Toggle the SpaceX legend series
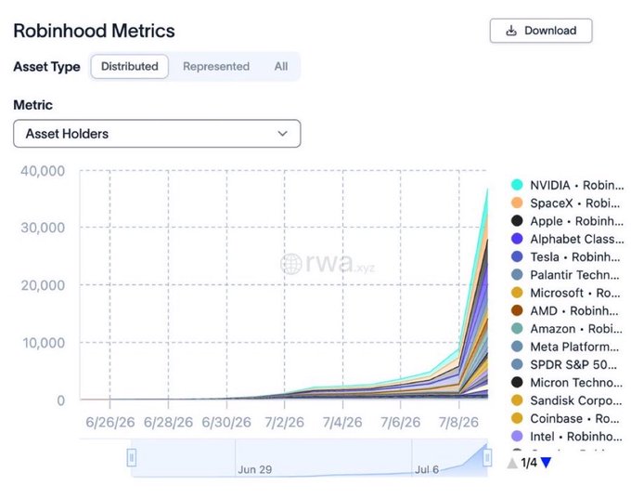 tap(566, 203)
